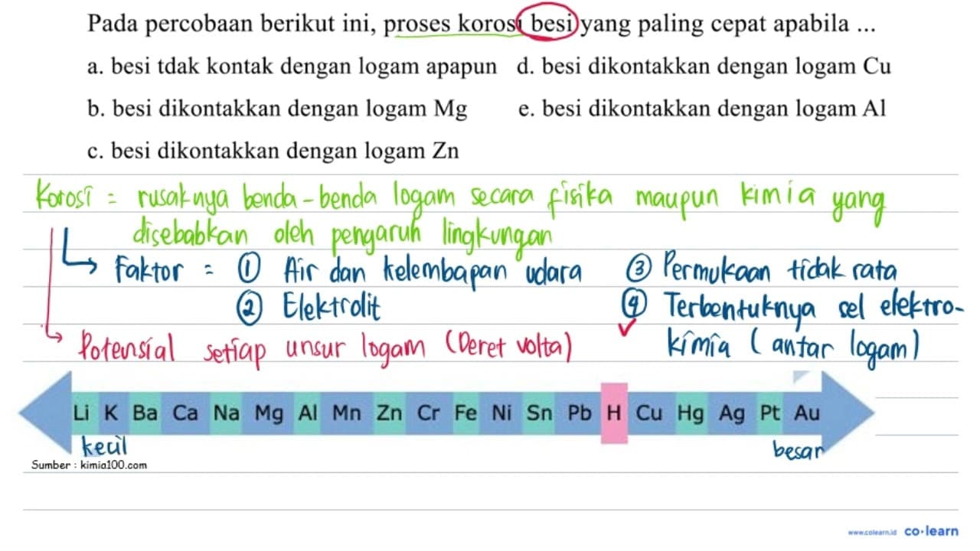
Task: Click the Zn element cell in series
Action: (389, 413)
